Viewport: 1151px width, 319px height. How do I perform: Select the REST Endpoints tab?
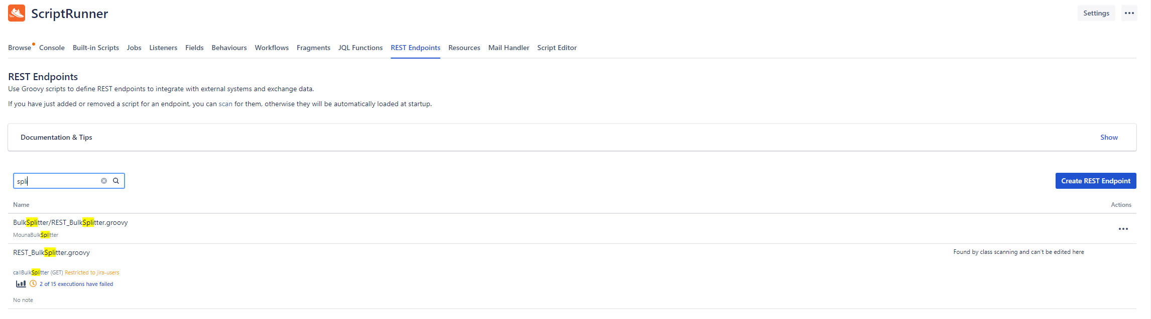point(415,48)
